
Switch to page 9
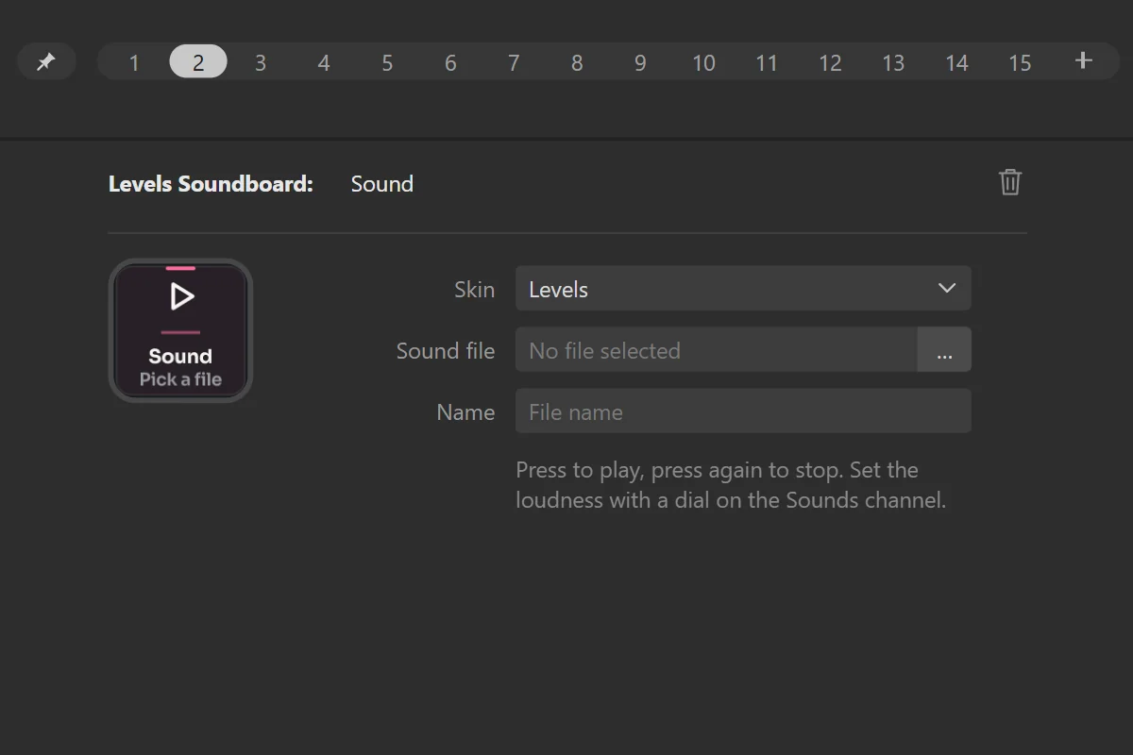point(640,62)
